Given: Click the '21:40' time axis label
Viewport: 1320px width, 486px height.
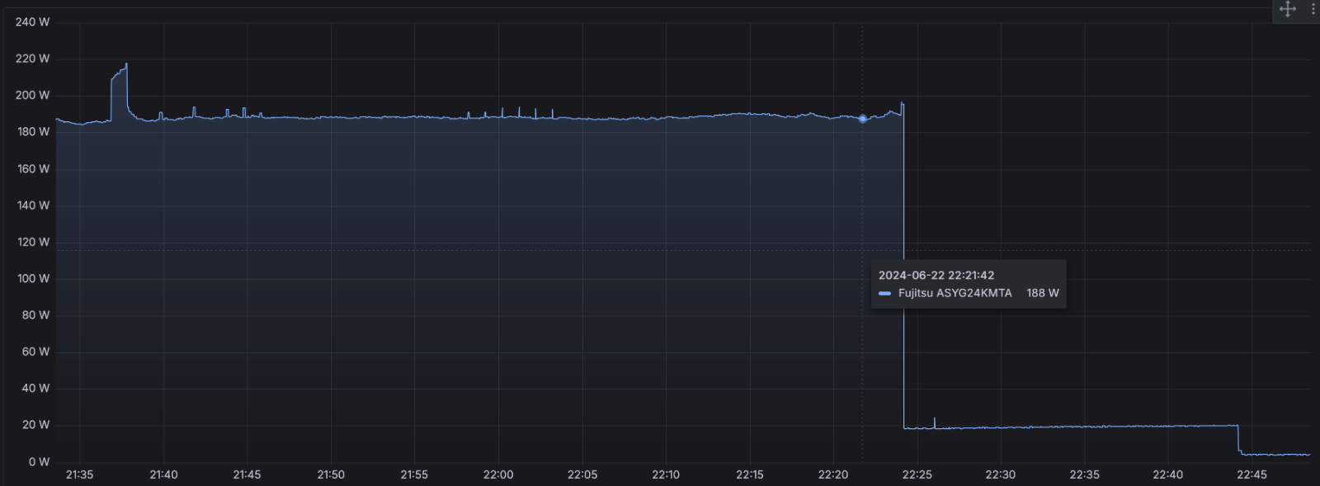Looking at the screenshot, I should tap(163, 474).
